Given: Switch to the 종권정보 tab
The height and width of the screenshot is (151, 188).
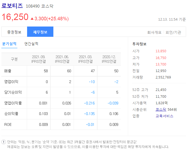Looking at the screenshot, I should tap(14, 32).
